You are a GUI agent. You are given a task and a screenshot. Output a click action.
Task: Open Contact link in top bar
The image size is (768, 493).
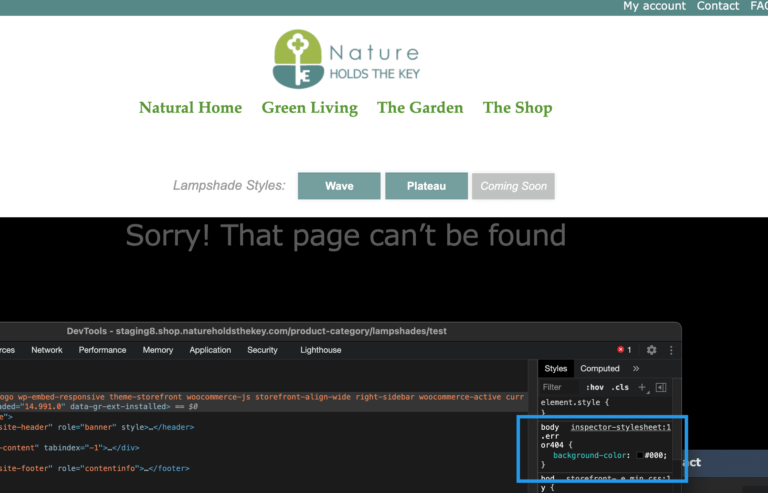pos(718,6)
